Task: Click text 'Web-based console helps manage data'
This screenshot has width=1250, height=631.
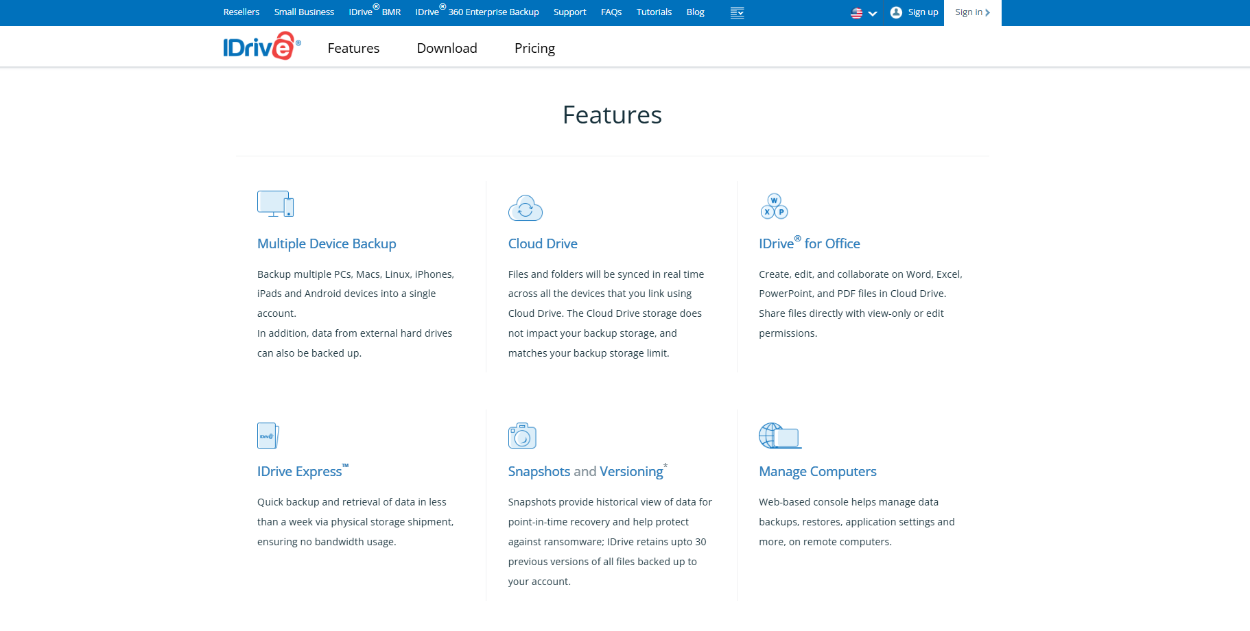Action: click(x=849, y=502)
